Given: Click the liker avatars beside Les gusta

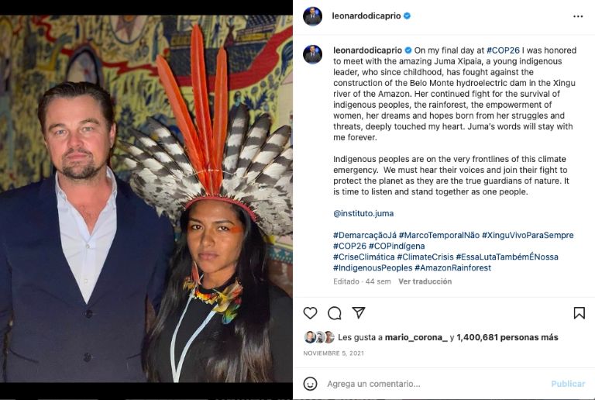Looking at the screenshot, I should click(x=319, y=337).
